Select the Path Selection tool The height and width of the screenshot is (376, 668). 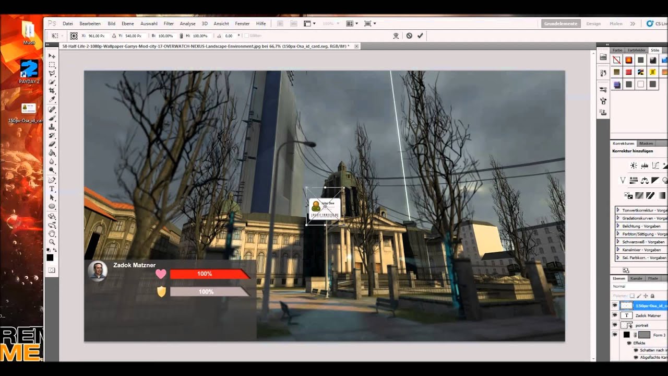click(x=52, y=198)
